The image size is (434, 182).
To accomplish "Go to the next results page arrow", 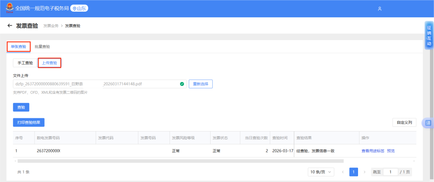I will coord(364,172).
